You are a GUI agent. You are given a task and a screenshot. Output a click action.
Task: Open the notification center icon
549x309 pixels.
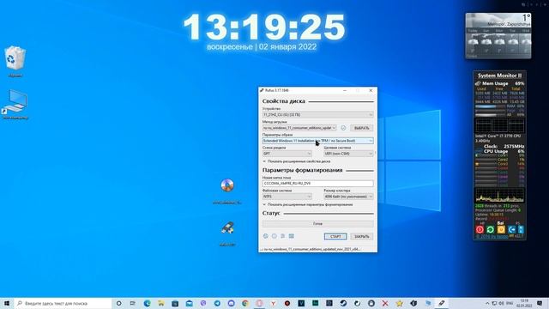coord(540,303)
